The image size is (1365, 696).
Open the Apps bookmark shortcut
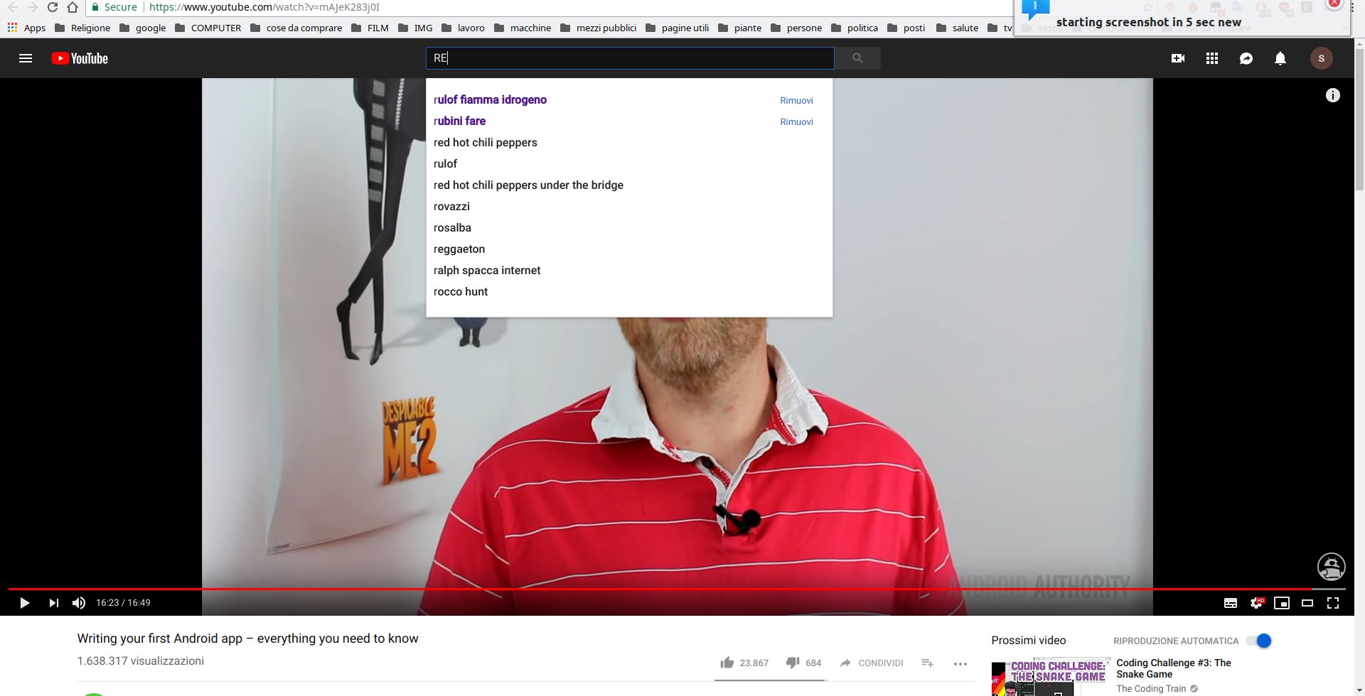coord(26,28)
